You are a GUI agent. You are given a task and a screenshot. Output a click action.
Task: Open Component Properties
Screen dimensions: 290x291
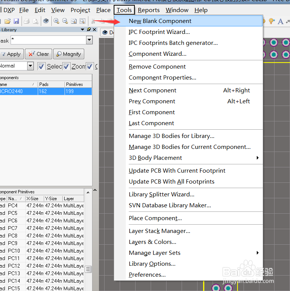188,78
